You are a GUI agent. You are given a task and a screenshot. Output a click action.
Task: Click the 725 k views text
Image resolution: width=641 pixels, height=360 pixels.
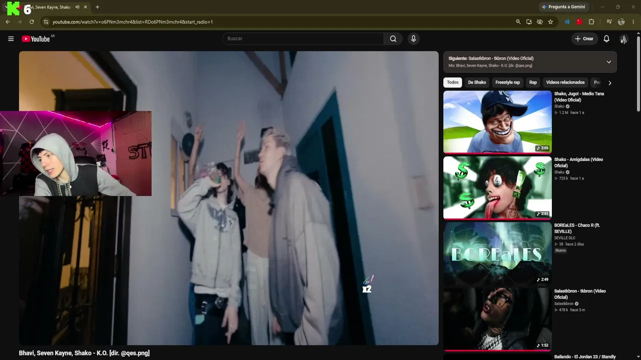coord(564,178)
